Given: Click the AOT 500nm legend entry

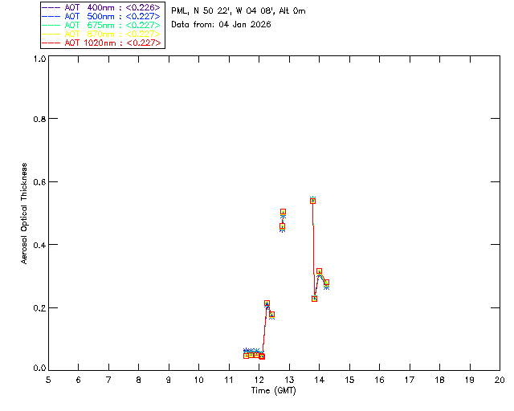Looking at the screenshot, I should click(x=101, y=16).
